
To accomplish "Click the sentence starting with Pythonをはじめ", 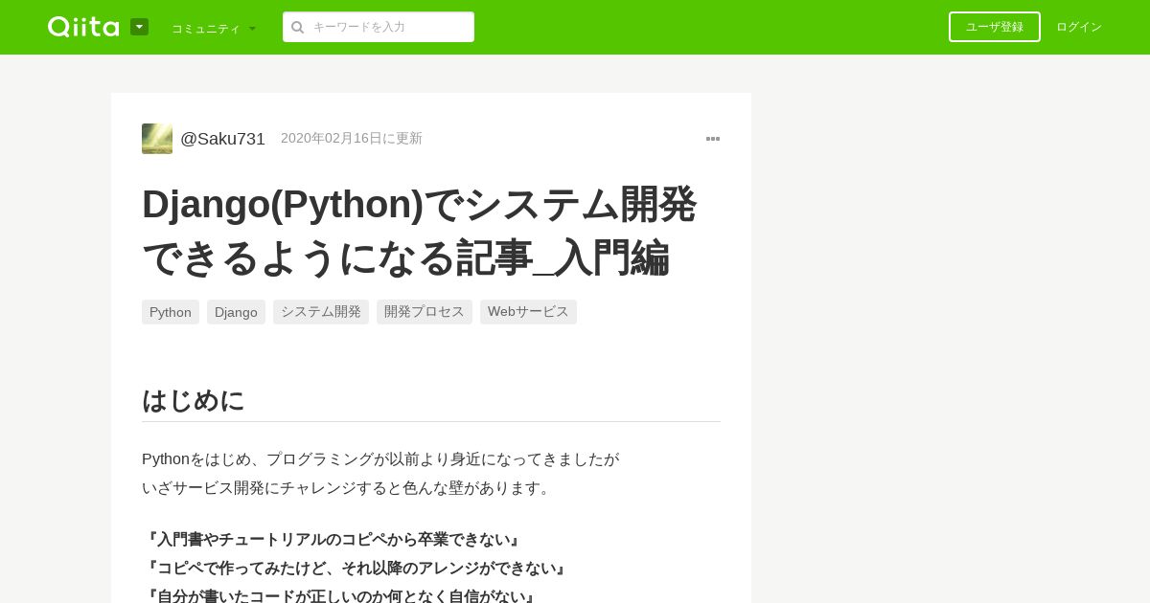I will (x=380, y=459).
